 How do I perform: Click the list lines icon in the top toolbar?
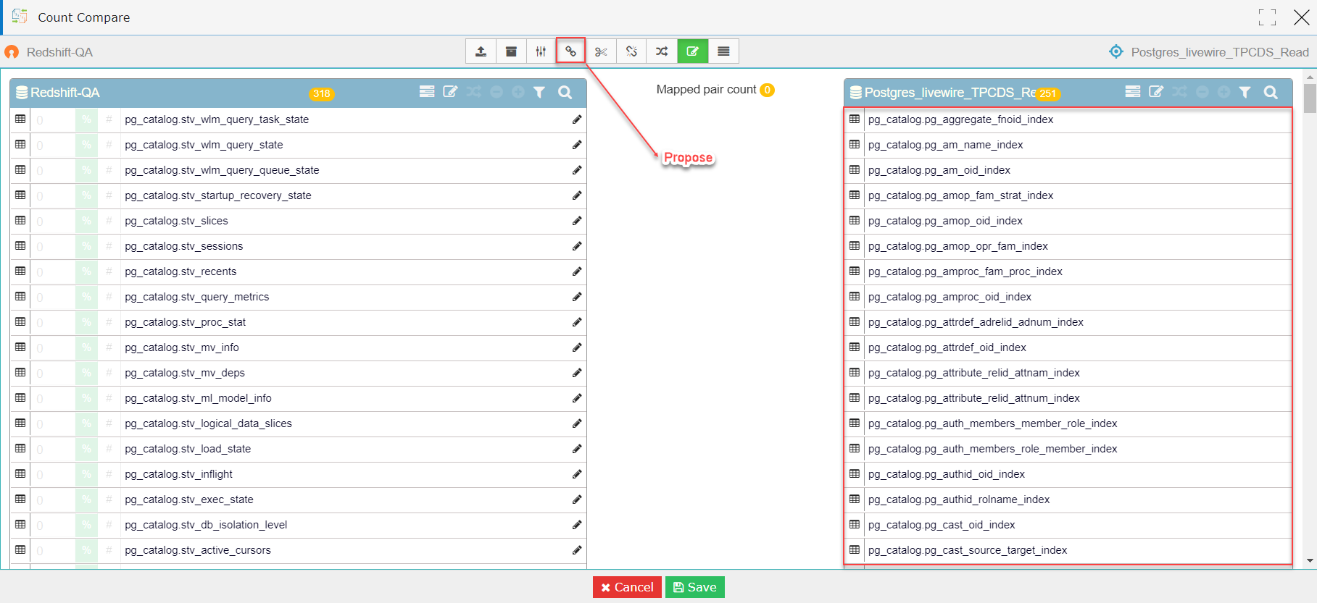pyautogui.click(x=723, y=51)
